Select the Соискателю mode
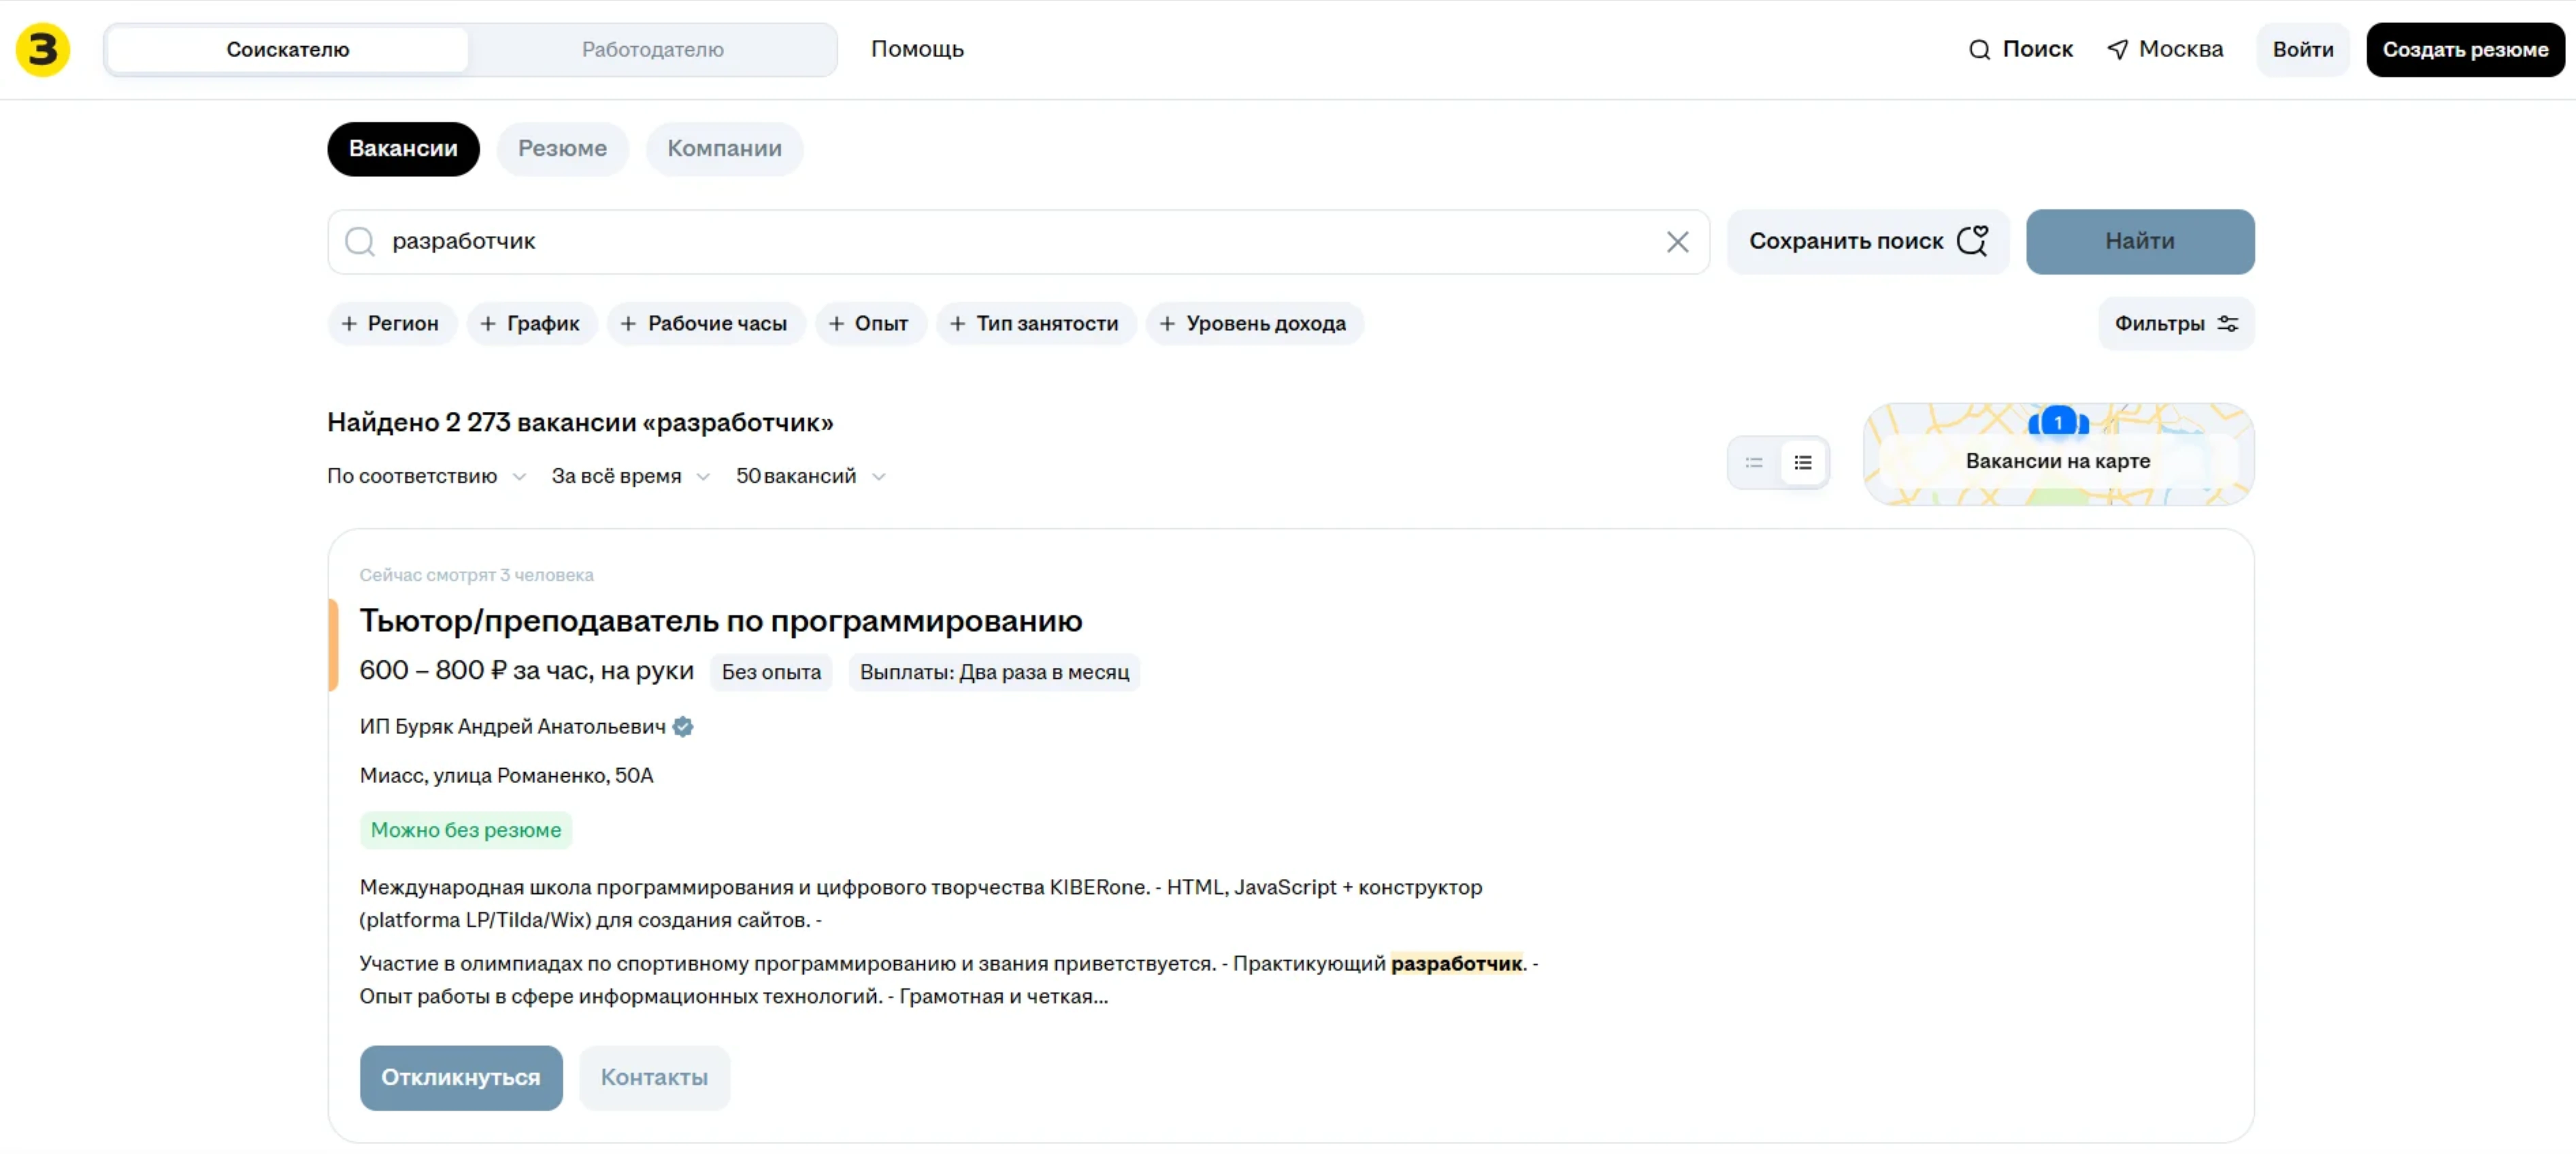The image size is (2576, 1154). click(x=288, y=50)
